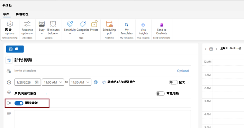Open Viva Insights add-in
This screenshot has height=128, width=244.
(x=143, y=29)
